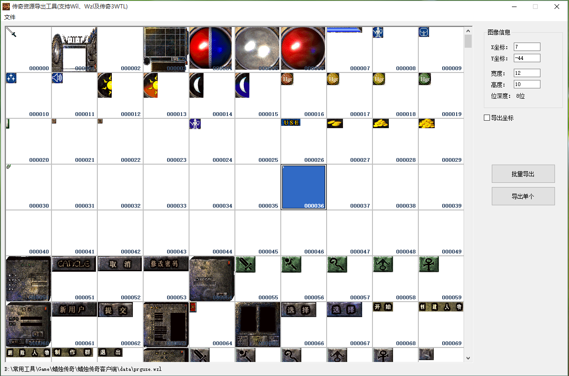Click the app icon in the title bar
This screenshot has width=569, height=376.
pos(7,7)
